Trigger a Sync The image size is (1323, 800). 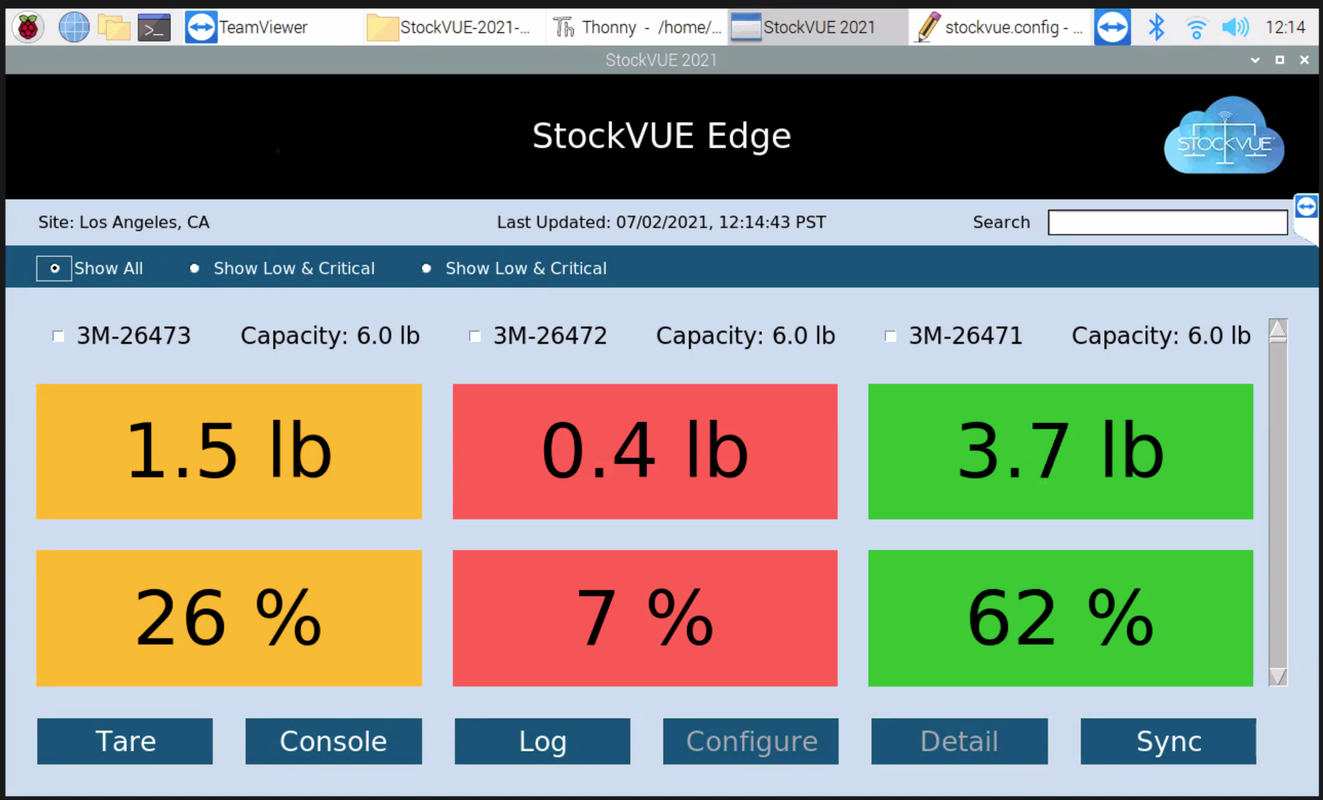pos(1168,741)
